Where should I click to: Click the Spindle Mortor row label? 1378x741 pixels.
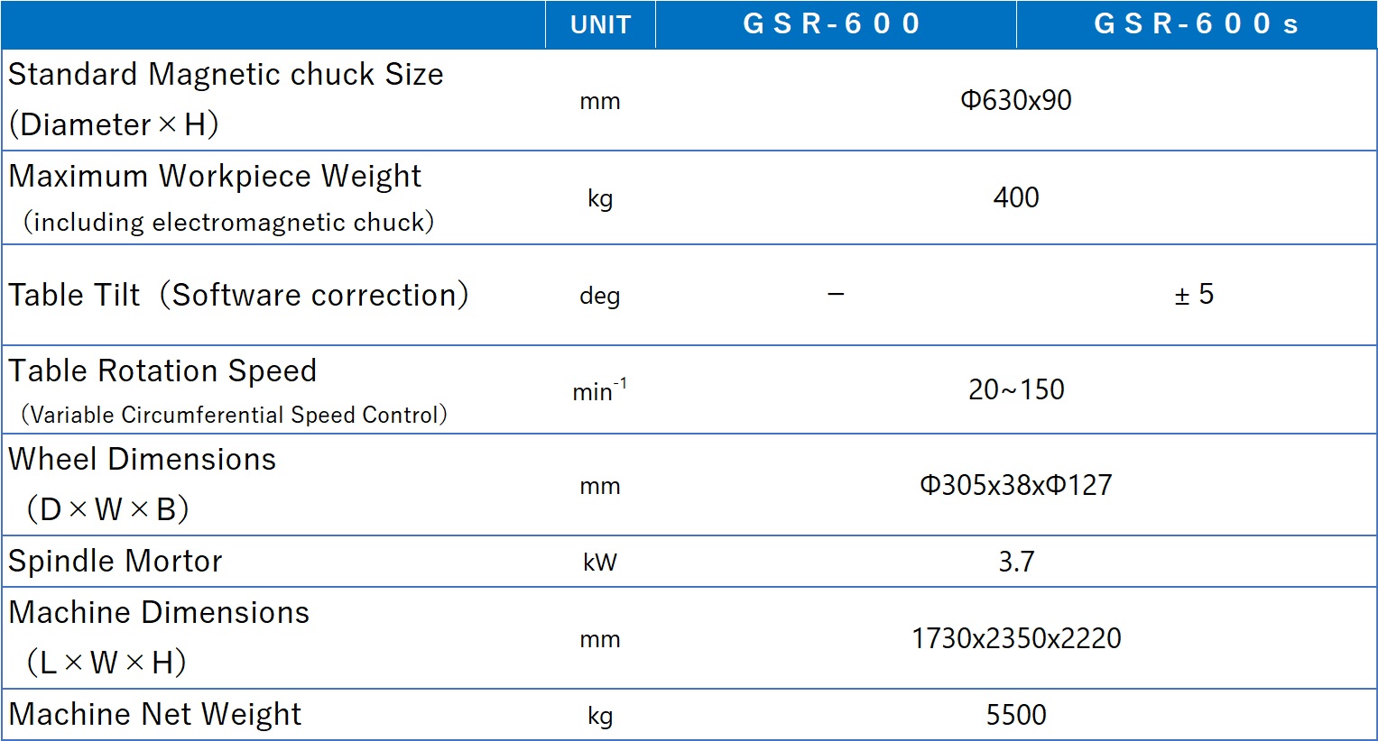click(x=115, y=562)
